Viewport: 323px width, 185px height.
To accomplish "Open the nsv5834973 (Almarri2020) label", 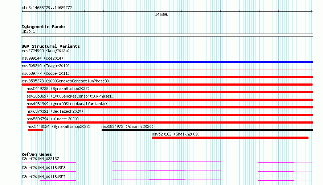I will 127,126.
